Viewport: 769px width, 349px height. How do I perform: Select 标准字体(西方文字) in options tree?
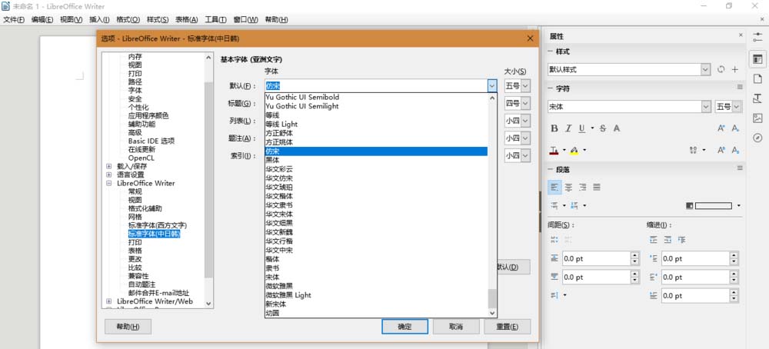click(158, 225)
